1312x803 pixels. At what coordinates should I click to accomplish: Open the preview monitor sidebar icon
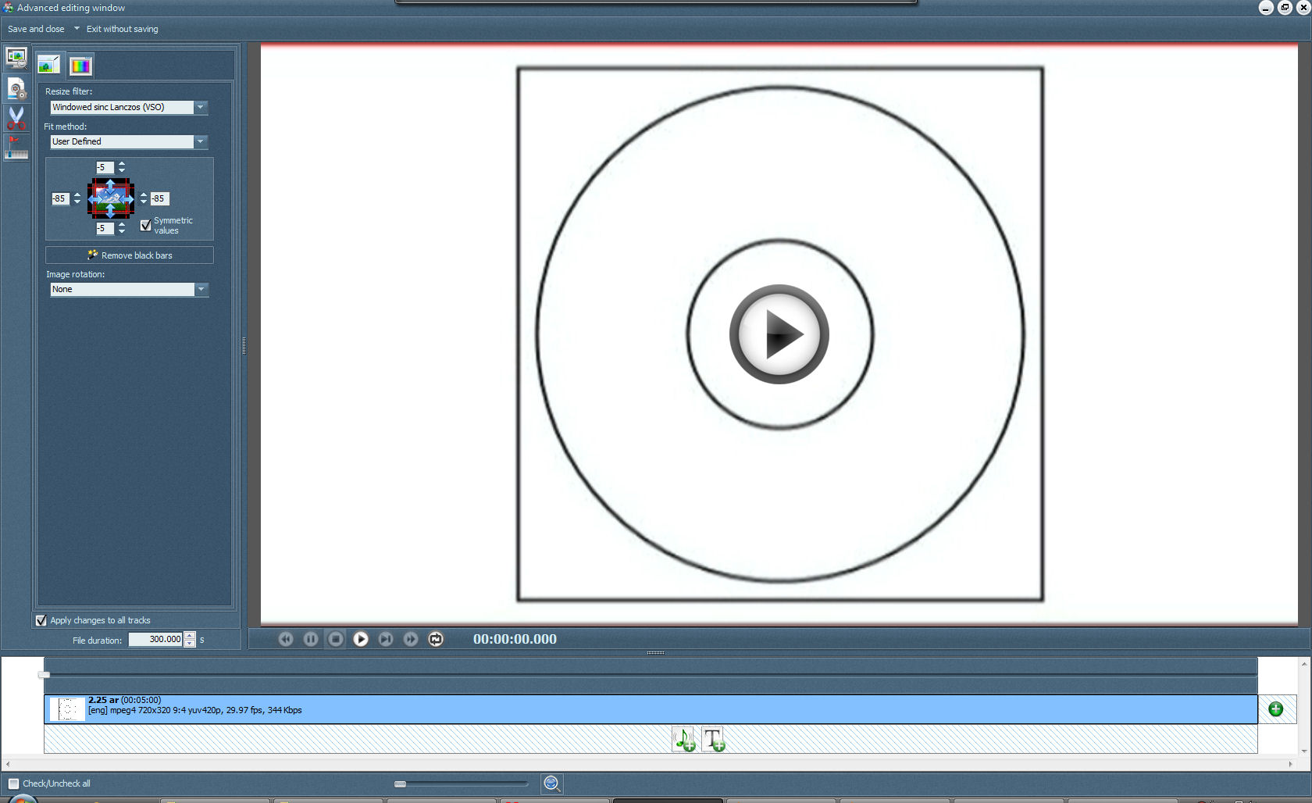pyautogui.click(x=16, y=58)
